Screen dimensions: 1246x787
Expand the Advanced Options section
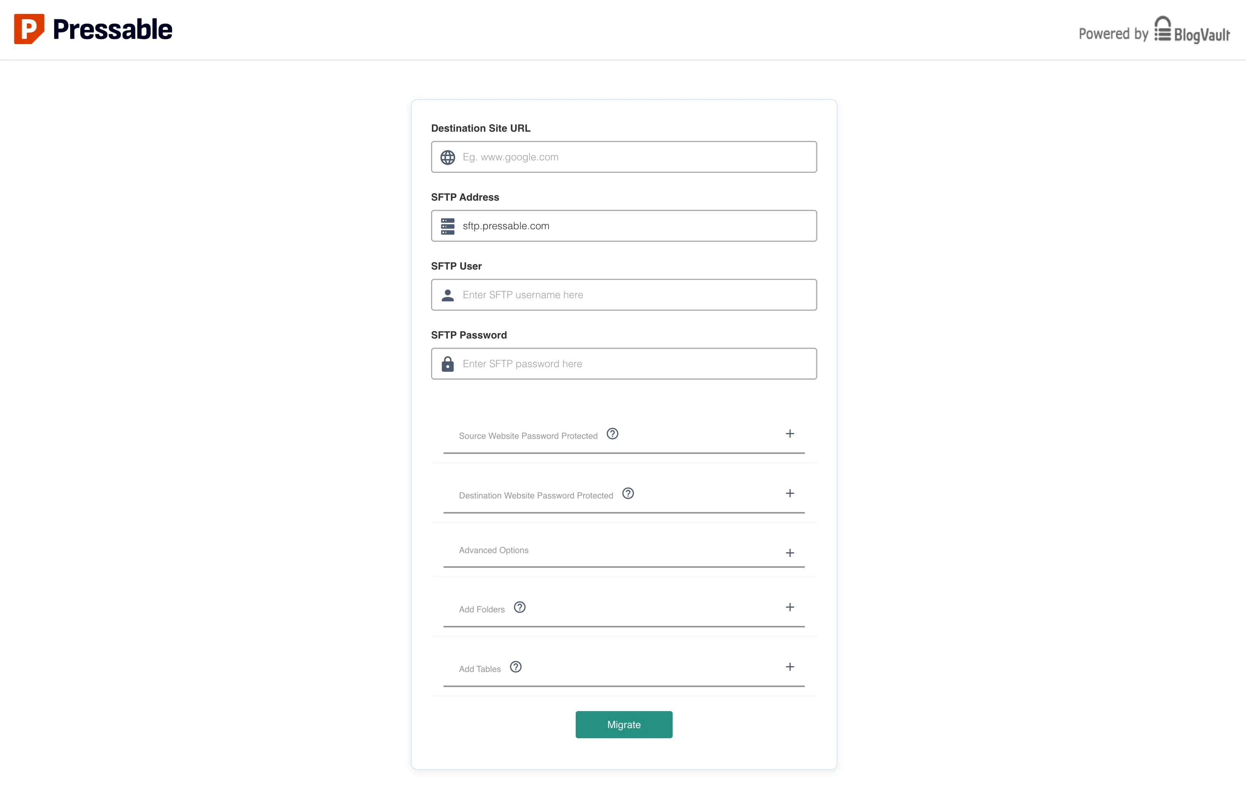[790, 552]
